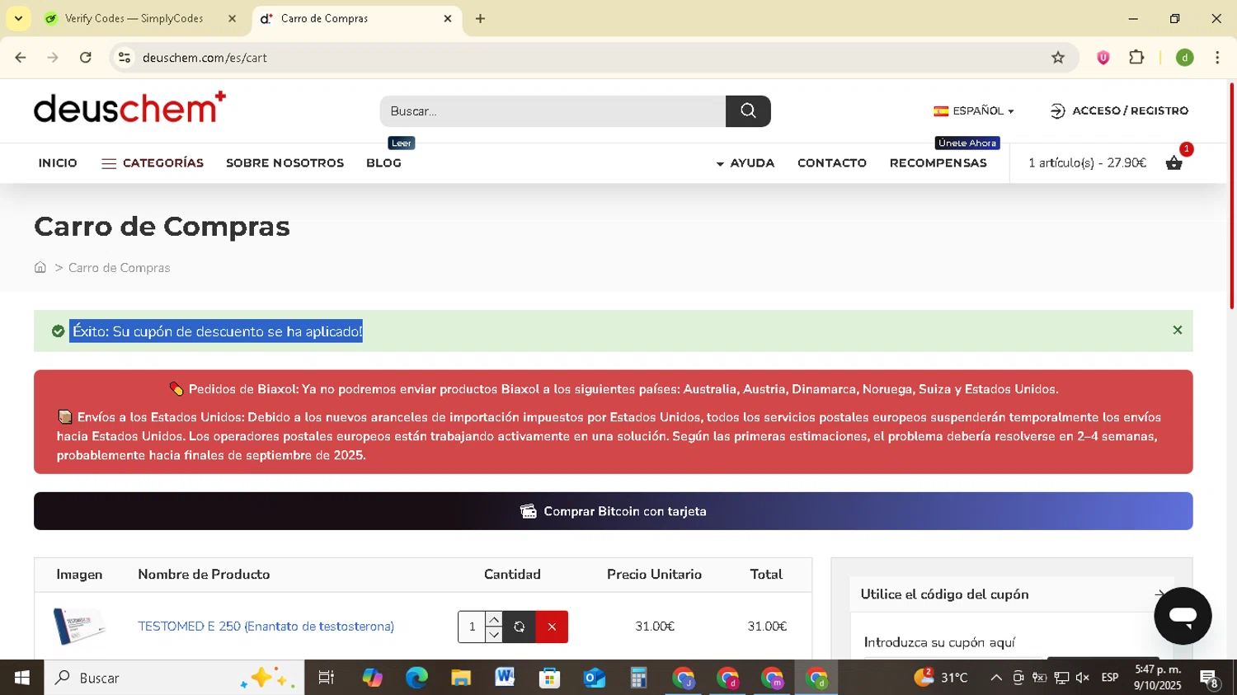
Task: Click the TESTOMED product thumbnail
Action: 79,627
